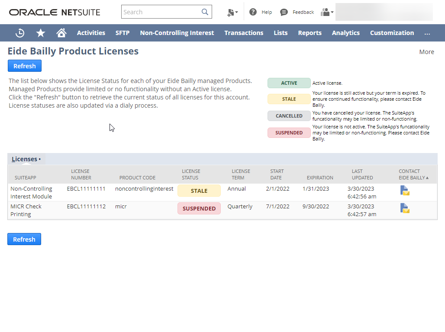Open the Change Role people icon

pyautogui.click(x=325, y=12)
